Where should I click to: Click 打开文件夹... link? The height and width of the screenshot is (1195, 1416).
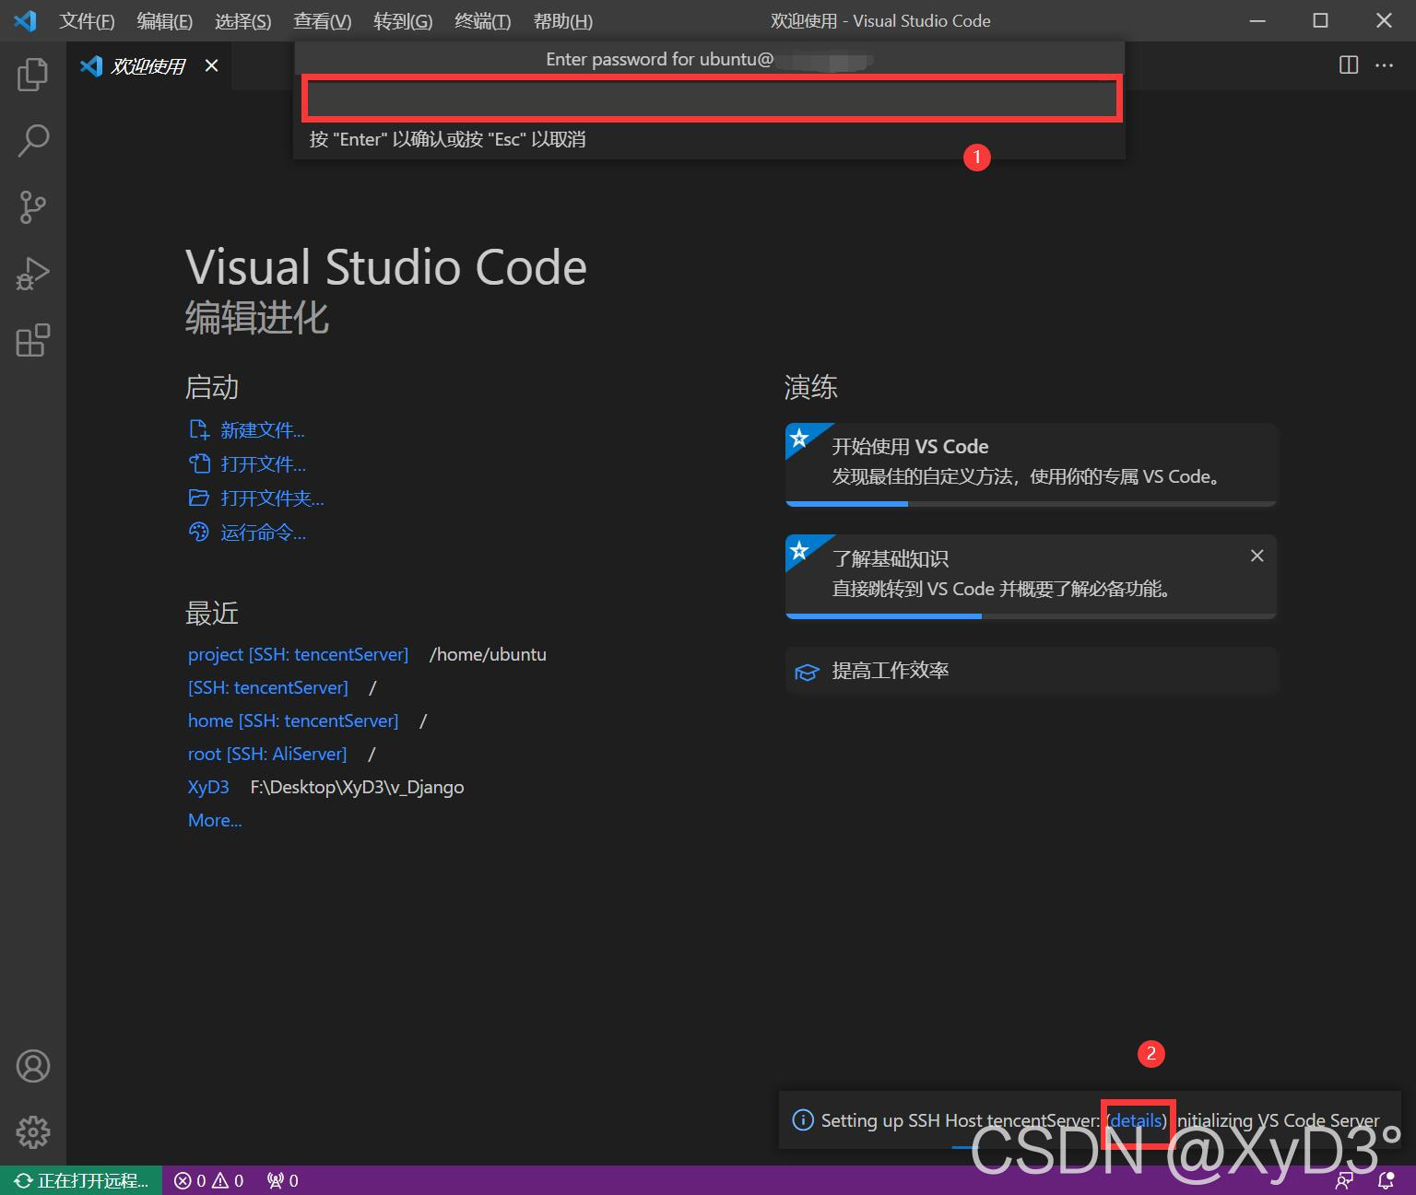point(272,498)
